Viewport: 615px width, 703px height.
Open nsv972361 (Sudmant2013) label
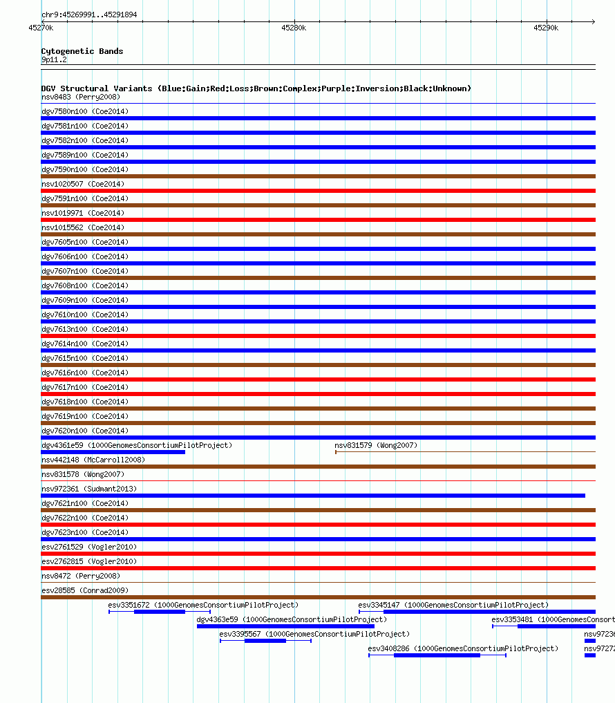[x=89, y=489]
